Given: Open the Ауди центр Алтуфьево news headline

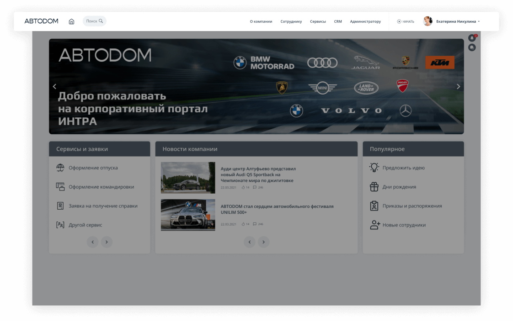Looking at the screenshot, I should pos(258,174).
